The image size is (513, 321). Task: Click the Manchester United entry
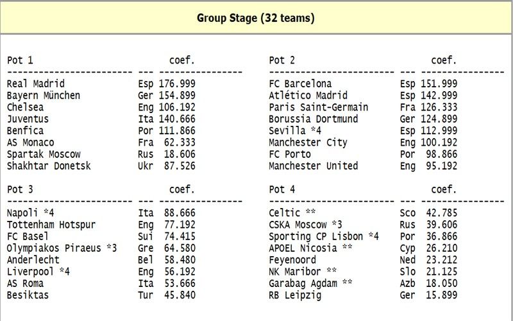(x=313, y=166)
